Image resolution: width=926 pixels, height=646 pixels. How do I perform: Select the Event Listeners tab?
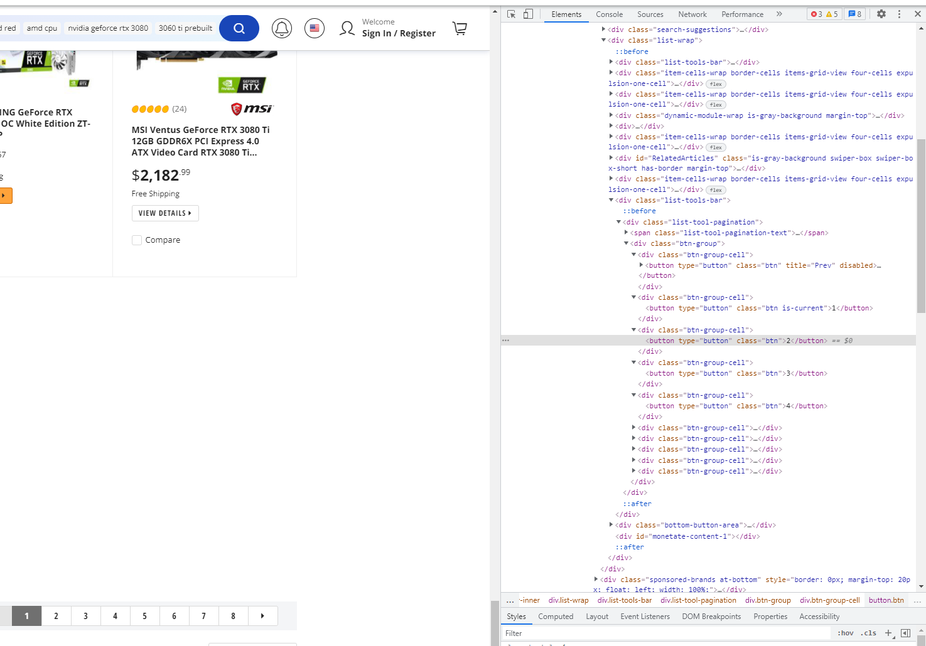(645, 617)
